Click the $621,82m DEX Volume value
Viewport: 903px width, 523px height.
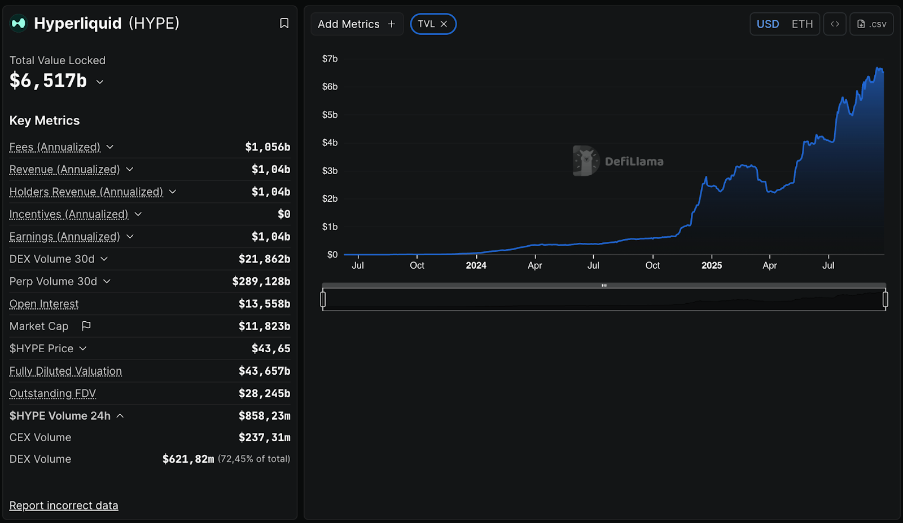[189, 459]
